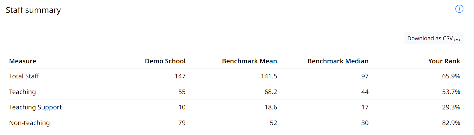Click the info icon beside Staff summary
The width and height of the screenshot is (474, 135).
point(459,9)
